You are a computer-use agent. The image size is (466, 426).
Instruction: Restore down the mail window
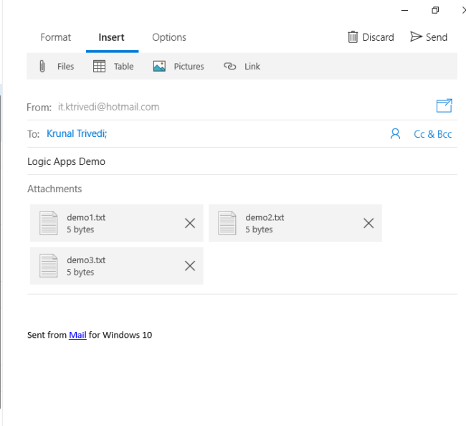[435, 11]
